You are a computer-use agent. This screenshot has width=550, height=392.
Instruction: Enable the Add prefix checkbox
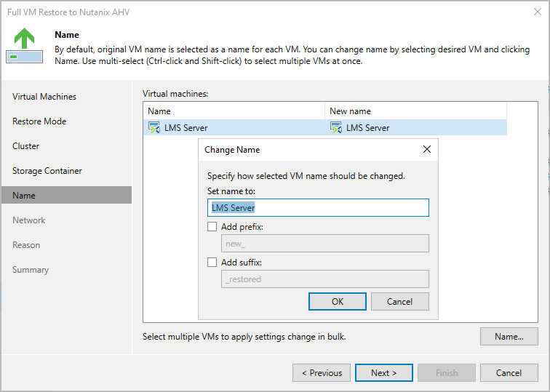[x=212, y=227]
